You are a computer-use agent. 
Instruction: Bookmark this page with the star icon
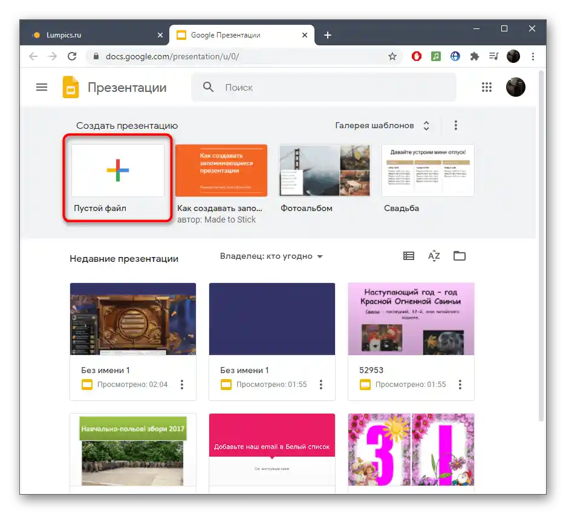[x=392, y=56]
